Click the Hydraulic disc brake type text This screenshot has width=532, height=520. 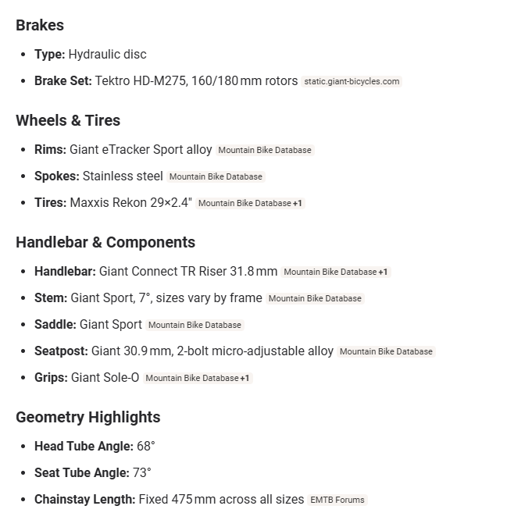108,55
